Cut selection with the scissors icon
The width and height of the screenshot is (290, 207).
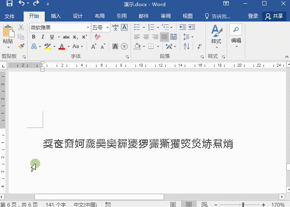click(x=21, y=27)
